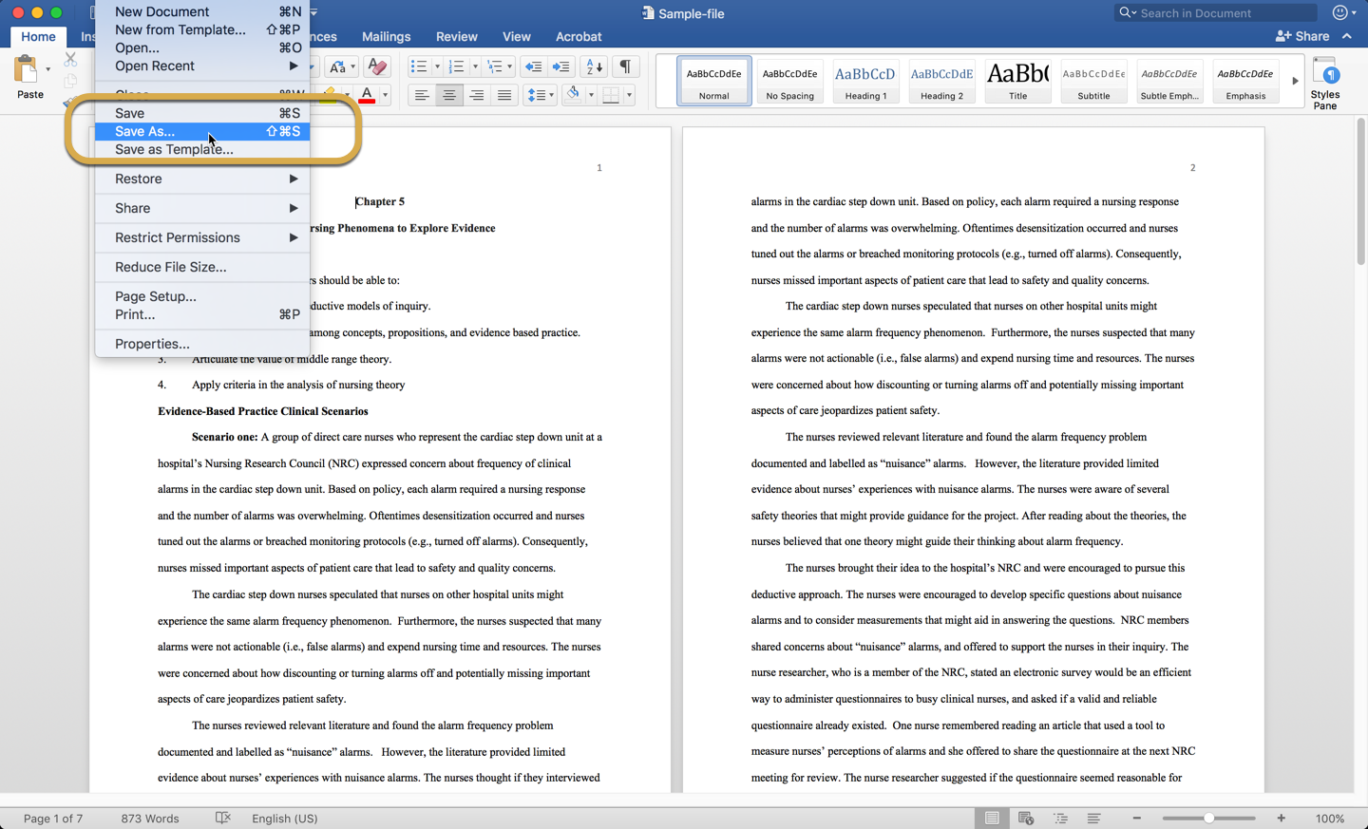Apply the Heading 1 style

pos(865,82)
